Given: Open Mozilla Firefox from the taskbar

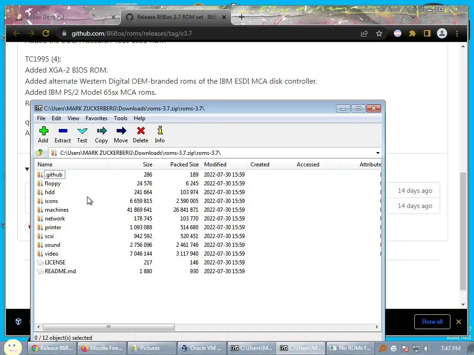Looking at the screenshot, I should (102, 348).
